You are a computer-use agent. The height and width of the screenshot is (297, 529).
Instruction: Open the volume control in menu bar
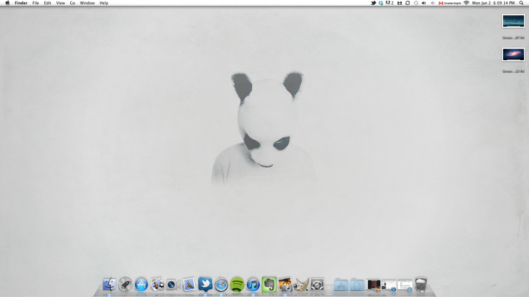(424, 3)
